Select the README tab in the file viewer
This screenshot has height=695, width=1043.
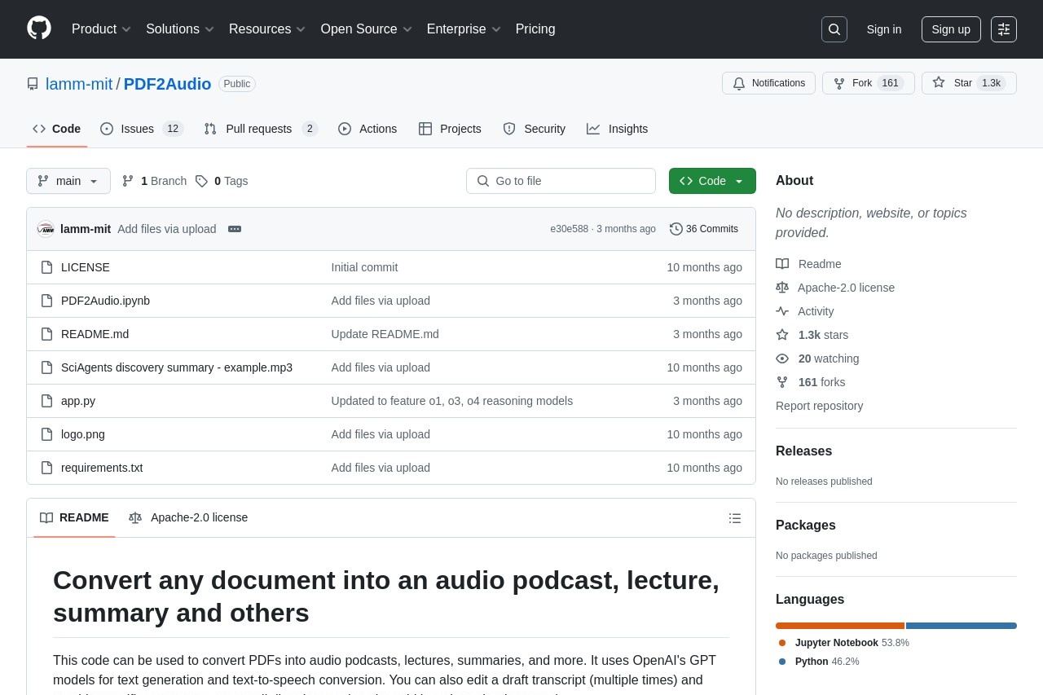(74, 517)
